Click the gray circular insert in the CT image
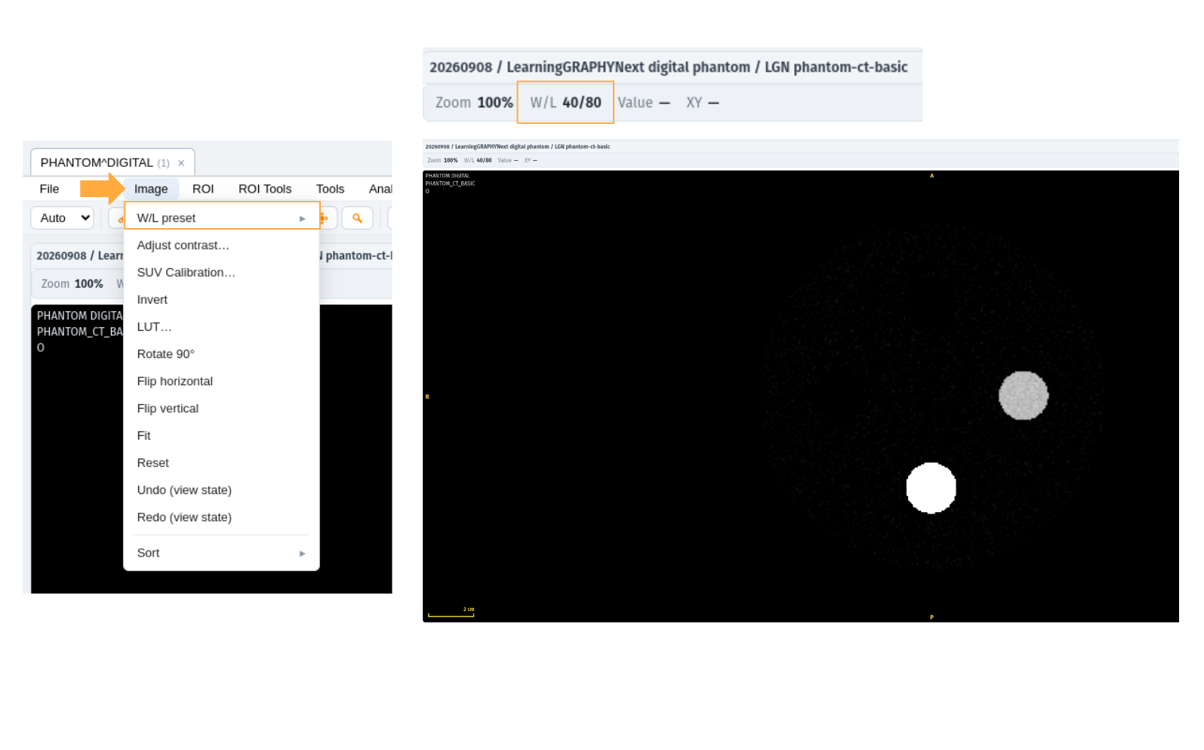The height and width of the screenshot is (750, 1204). tap(1024, 395)
